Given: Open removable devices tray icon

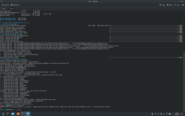Looking at the screenshot, I should click(x=161, y=114).
